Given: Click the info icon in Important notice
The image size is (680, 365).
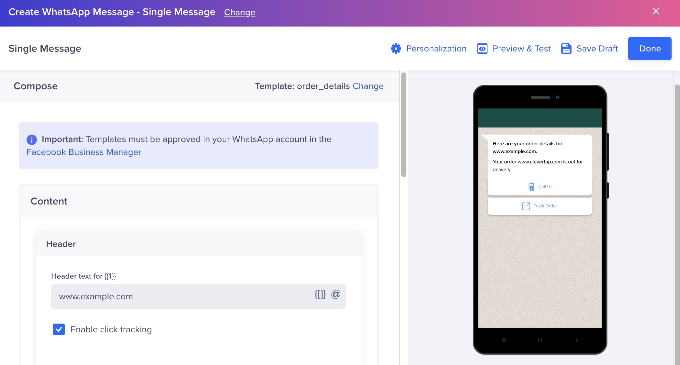Looking at the screenshot, I should click(x=31, y=140).
